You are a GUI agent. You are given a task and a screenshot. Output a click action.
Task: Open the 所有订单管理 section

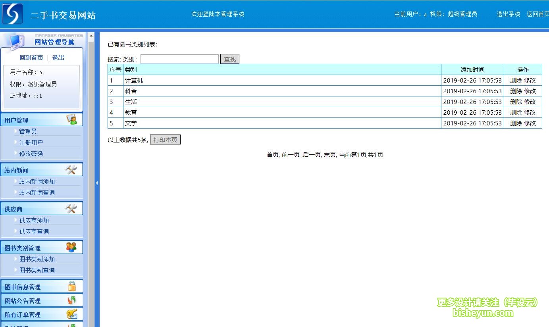coord(42,314)
